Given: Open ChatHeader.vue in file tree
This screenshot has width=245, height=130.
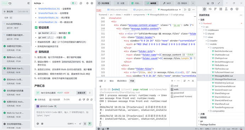Looking at the screenshot, I should click(222, 55).
